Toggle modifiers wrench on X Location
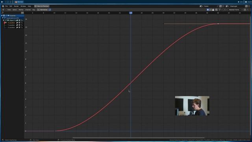The image size is (252, 142). [17, 23]
